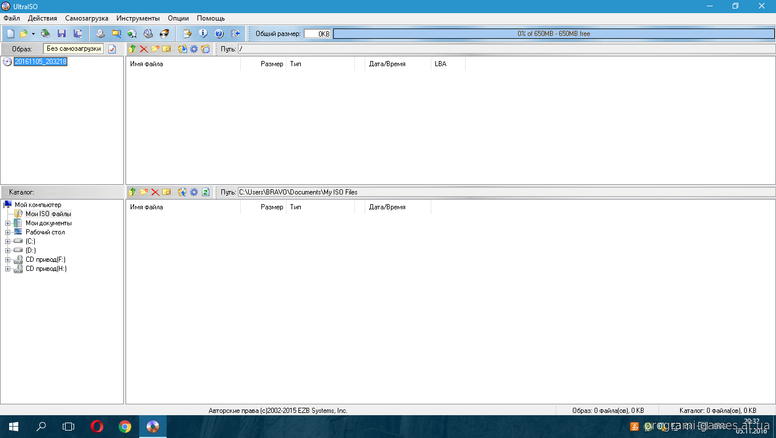Viewport: 776px width, 438px height.
Task: Click the Help question mark icon
Action: click(x=219, y=34)
